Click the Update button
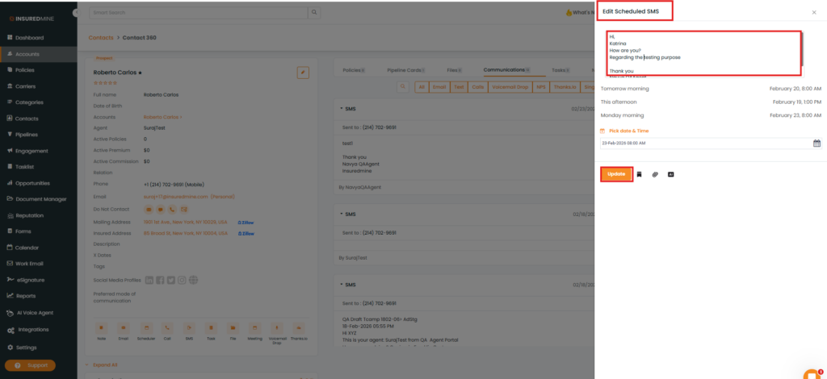The width and height of the screenshot is (827, 379). 616,174
